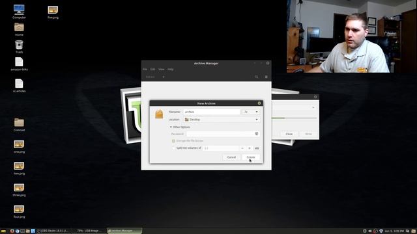
Task: Select the Comcast folder icon
Action: (19, 125)
